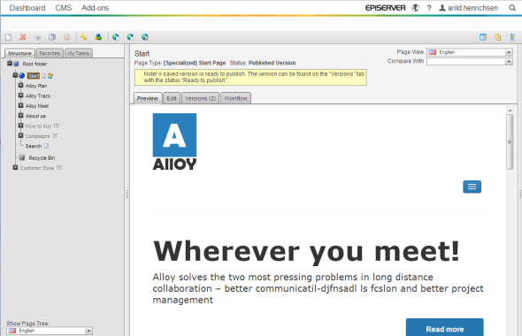Screen dimensions: 522x336
Task: Click the globe icon beside Start node
Action: (21, 76)
